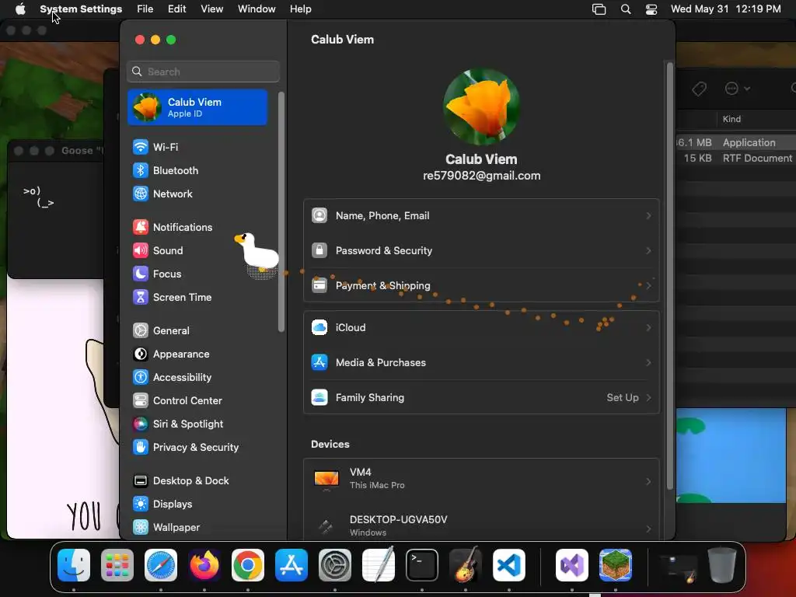The height and width of the screenshot is (597, 796).
Task: Open the Edit menu
Action: tap(176, 9)
